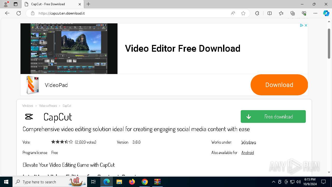The height and width of the screenshot is (187, 332).
Task: Click the address bar URL field
Action: [132, 13]
